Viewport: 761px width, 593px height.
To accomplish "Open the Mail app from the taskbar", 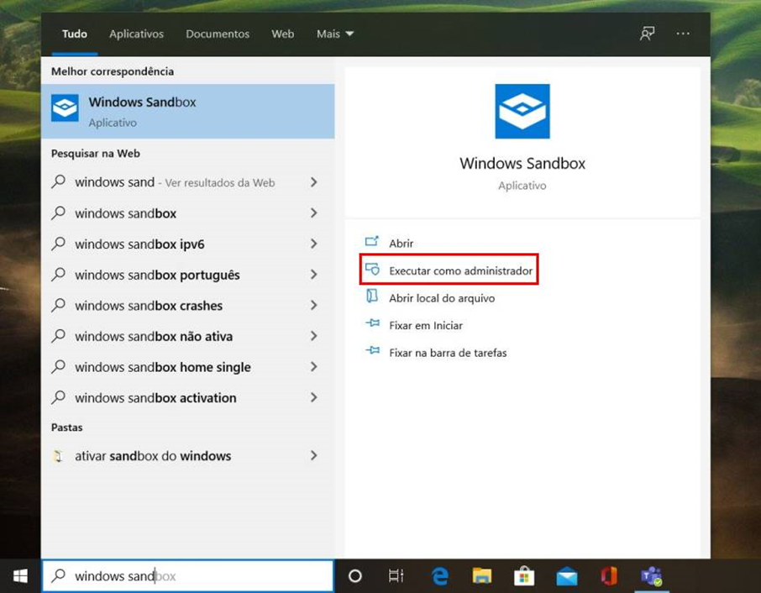I will click(x=566, y=577).
